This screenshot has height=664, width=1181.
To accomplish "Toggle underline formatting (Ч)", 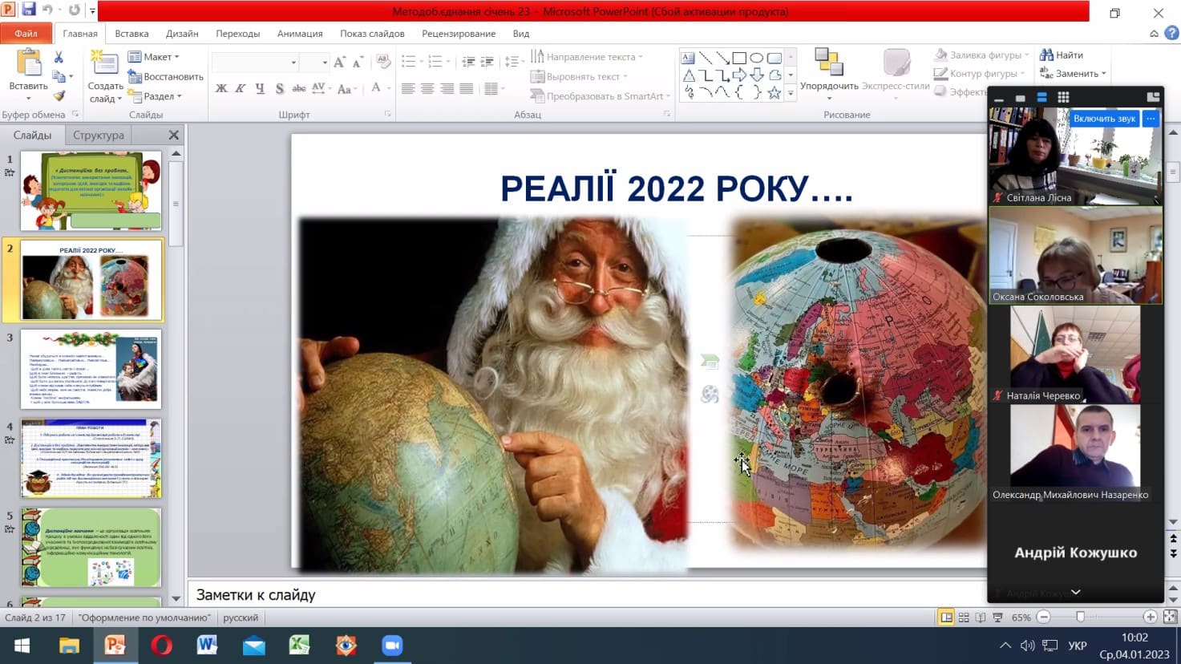I will [x=260, y=88].
